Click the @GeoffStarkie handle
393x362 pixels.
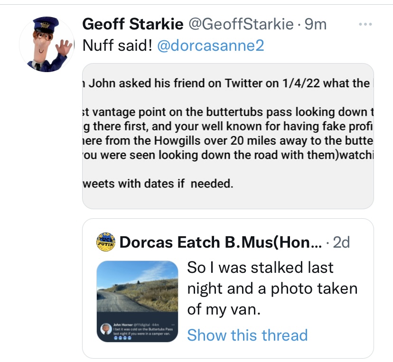pos(241,25)
